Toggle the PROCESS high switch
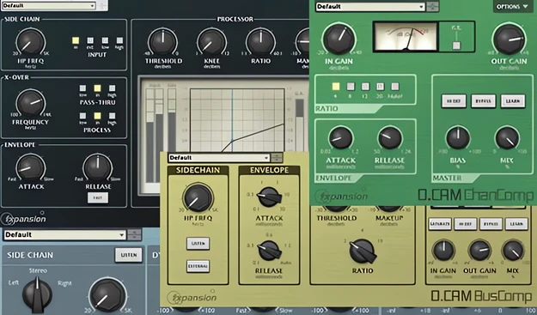Image resolution: width=537 pixels, height=315 pixels. (112, 116)
